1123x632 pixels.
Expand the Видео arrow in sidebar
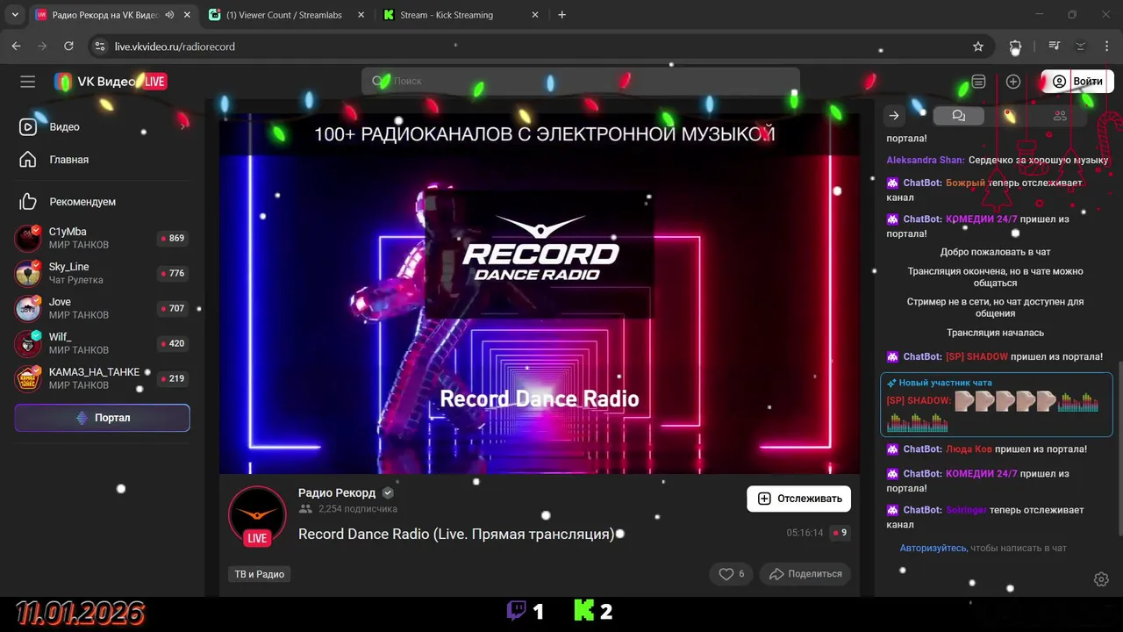[x=183, y=126]
